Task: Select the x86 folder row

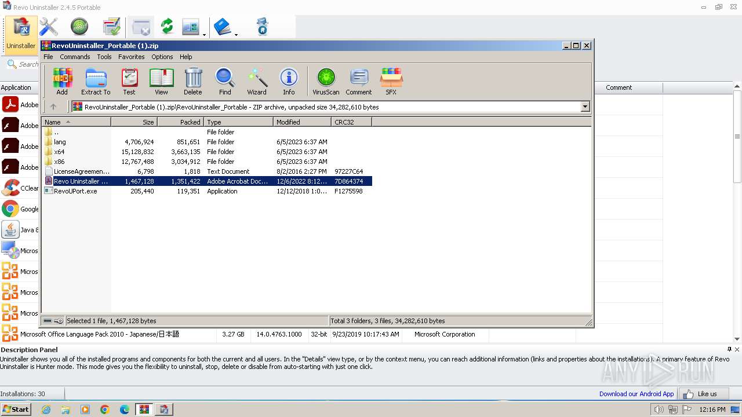Action: 206,162
